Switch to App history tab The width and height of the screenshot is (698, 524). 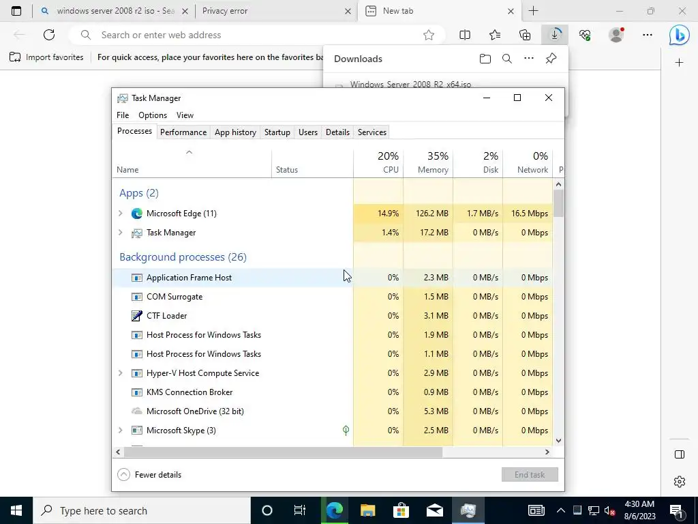(235, 132)
